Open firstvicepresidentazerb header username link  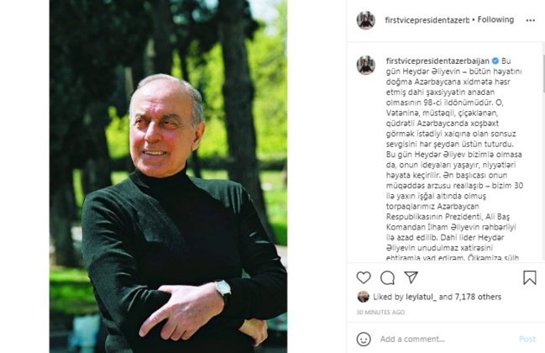[x=427, y=20]
